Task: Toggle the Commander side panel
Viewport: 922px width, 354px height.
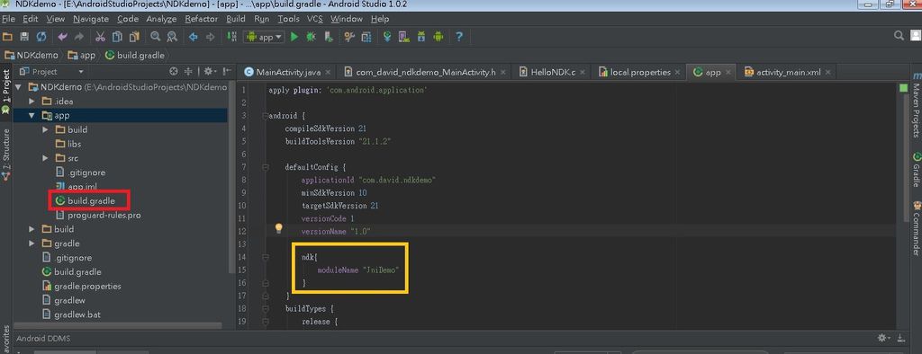Action: click(x=916, y=229)
